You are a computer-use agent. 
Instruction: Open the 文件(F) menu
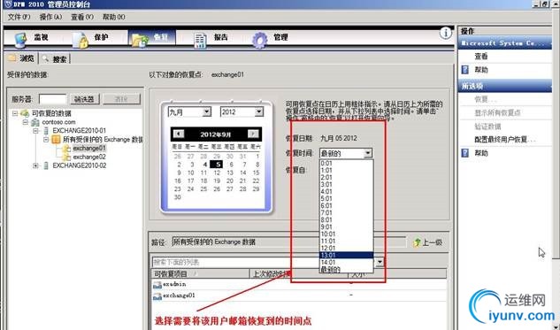pos(19,17)
